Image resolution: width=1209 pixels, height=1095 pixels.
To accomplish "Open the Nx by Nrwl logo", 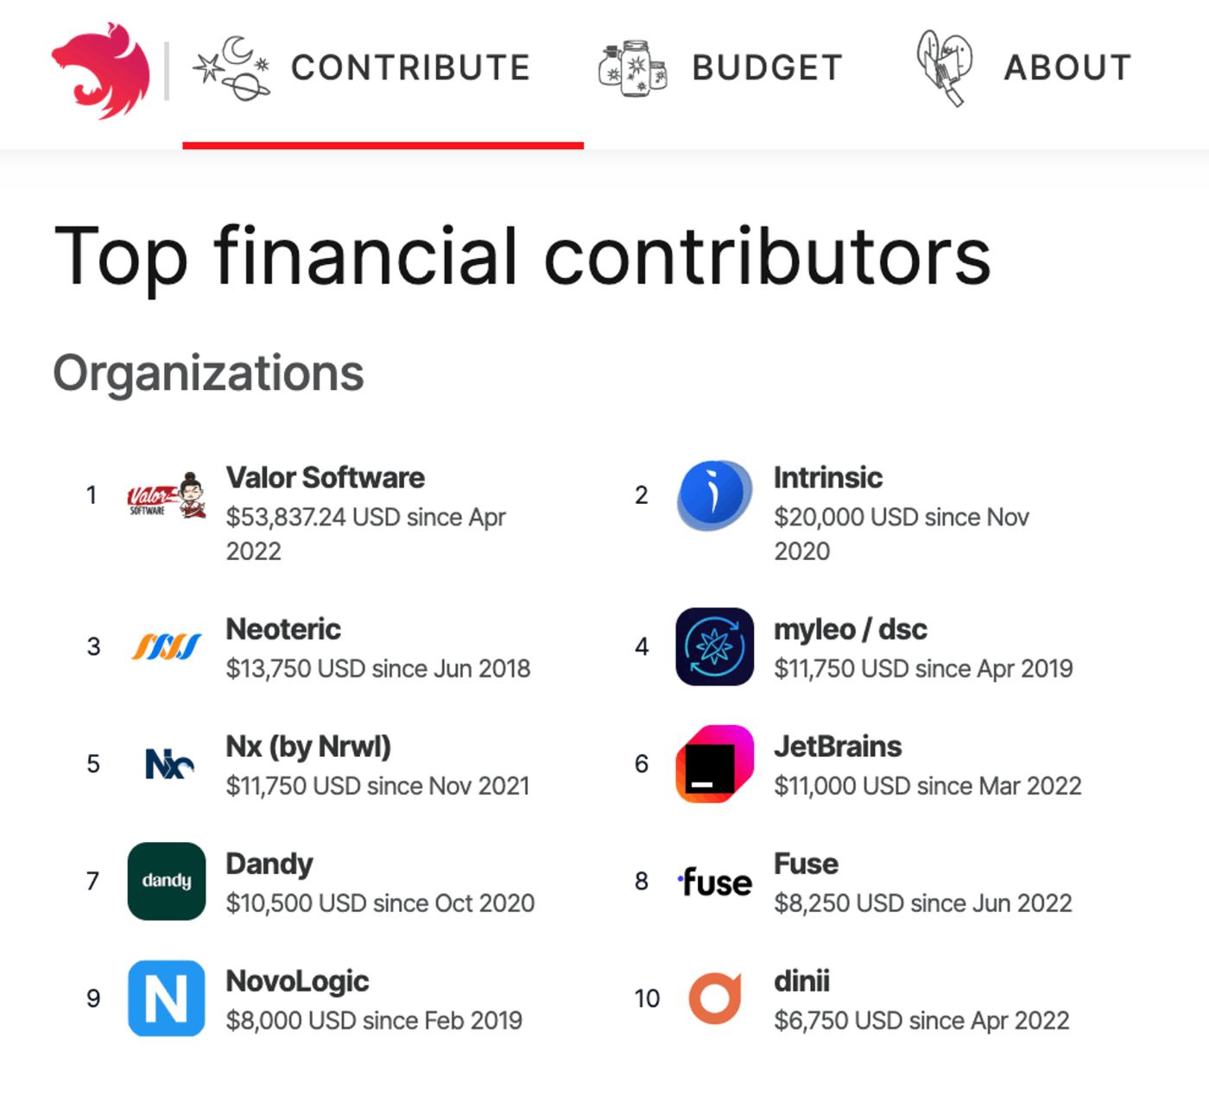I will pyautogui.click(x=168, y=764).
